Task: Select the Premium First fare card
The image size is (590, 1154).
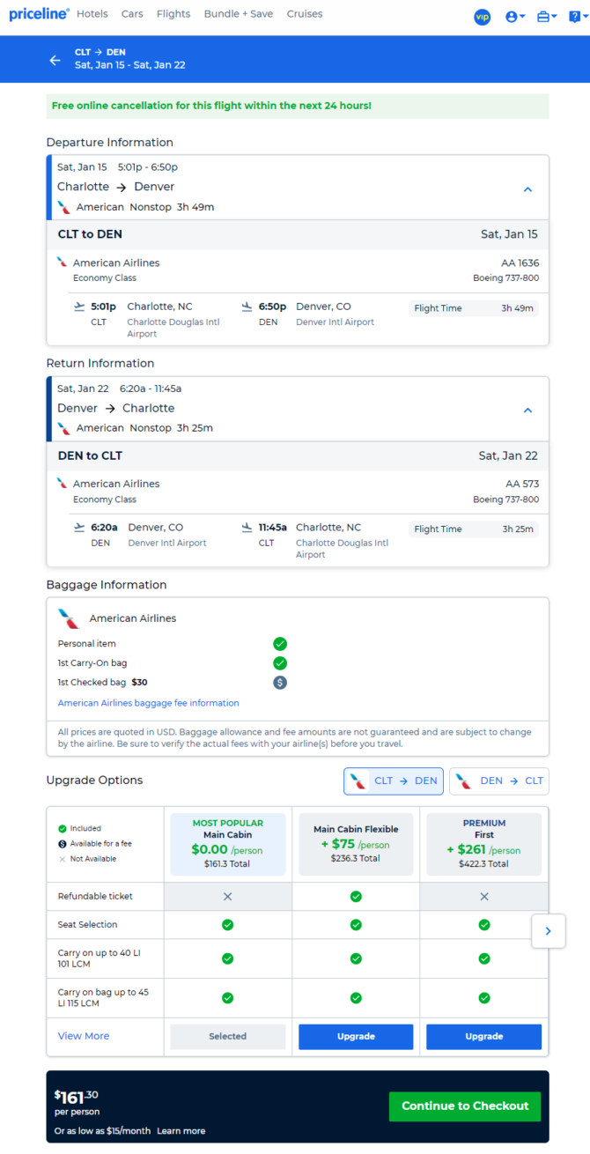Action: coord(484,844)
